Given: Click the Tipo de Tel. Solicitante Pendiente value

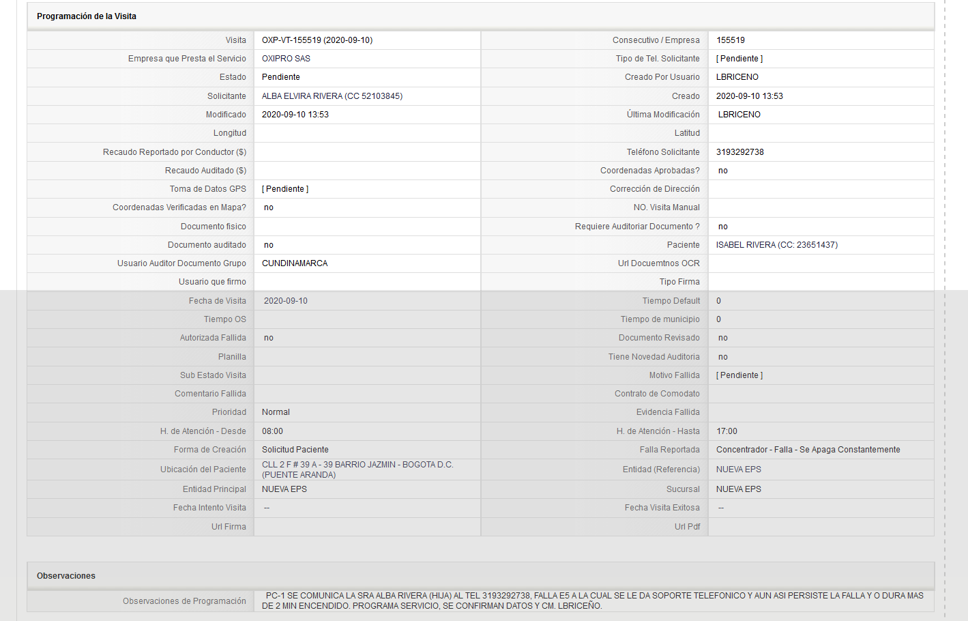Looking at the screenshot, I should [739, 59].
